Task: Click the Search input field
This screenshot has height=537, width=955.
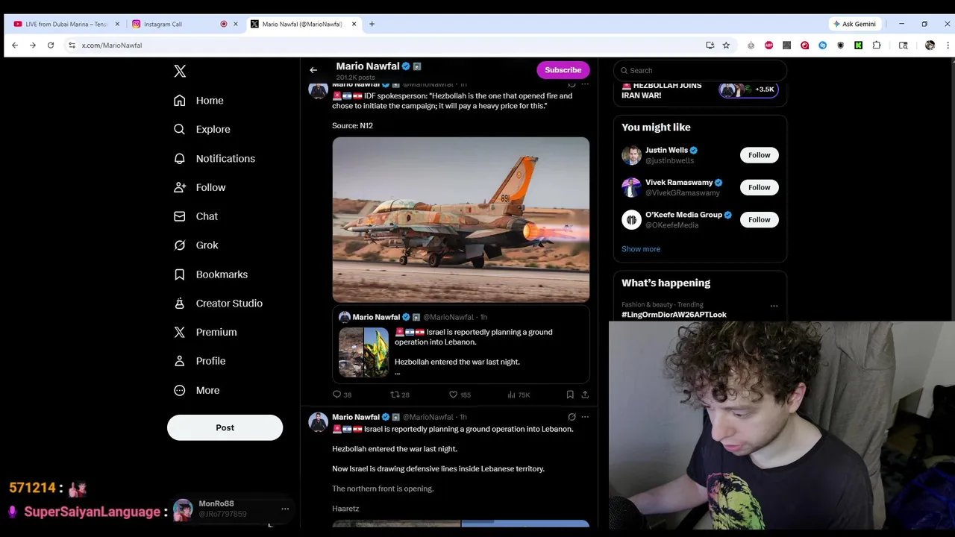Action: click(x=700, y=70)
